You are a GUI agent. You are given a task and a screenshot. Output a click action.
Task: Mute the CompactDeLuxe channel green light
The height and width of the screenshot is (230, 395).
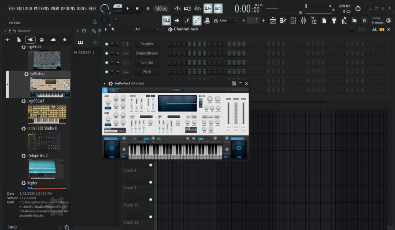point(107,53)
